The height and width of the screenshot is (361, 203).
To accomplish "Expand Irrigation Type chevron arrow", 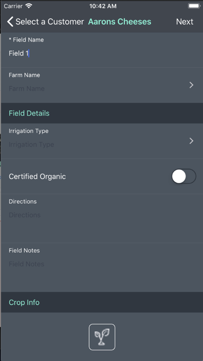I will tap(191, 141).
